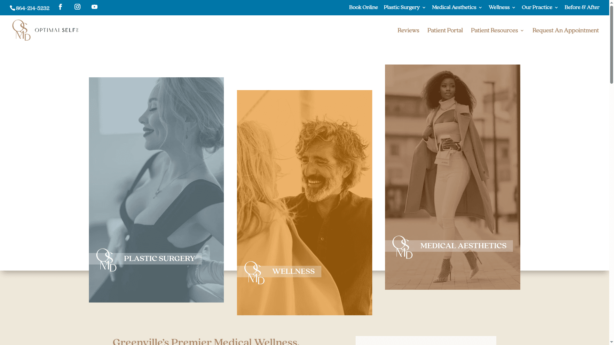Image resolution: width=614 pixels, height=345 pixels.
Task: Open the Reviews page
Action: (x=408, y=30)
